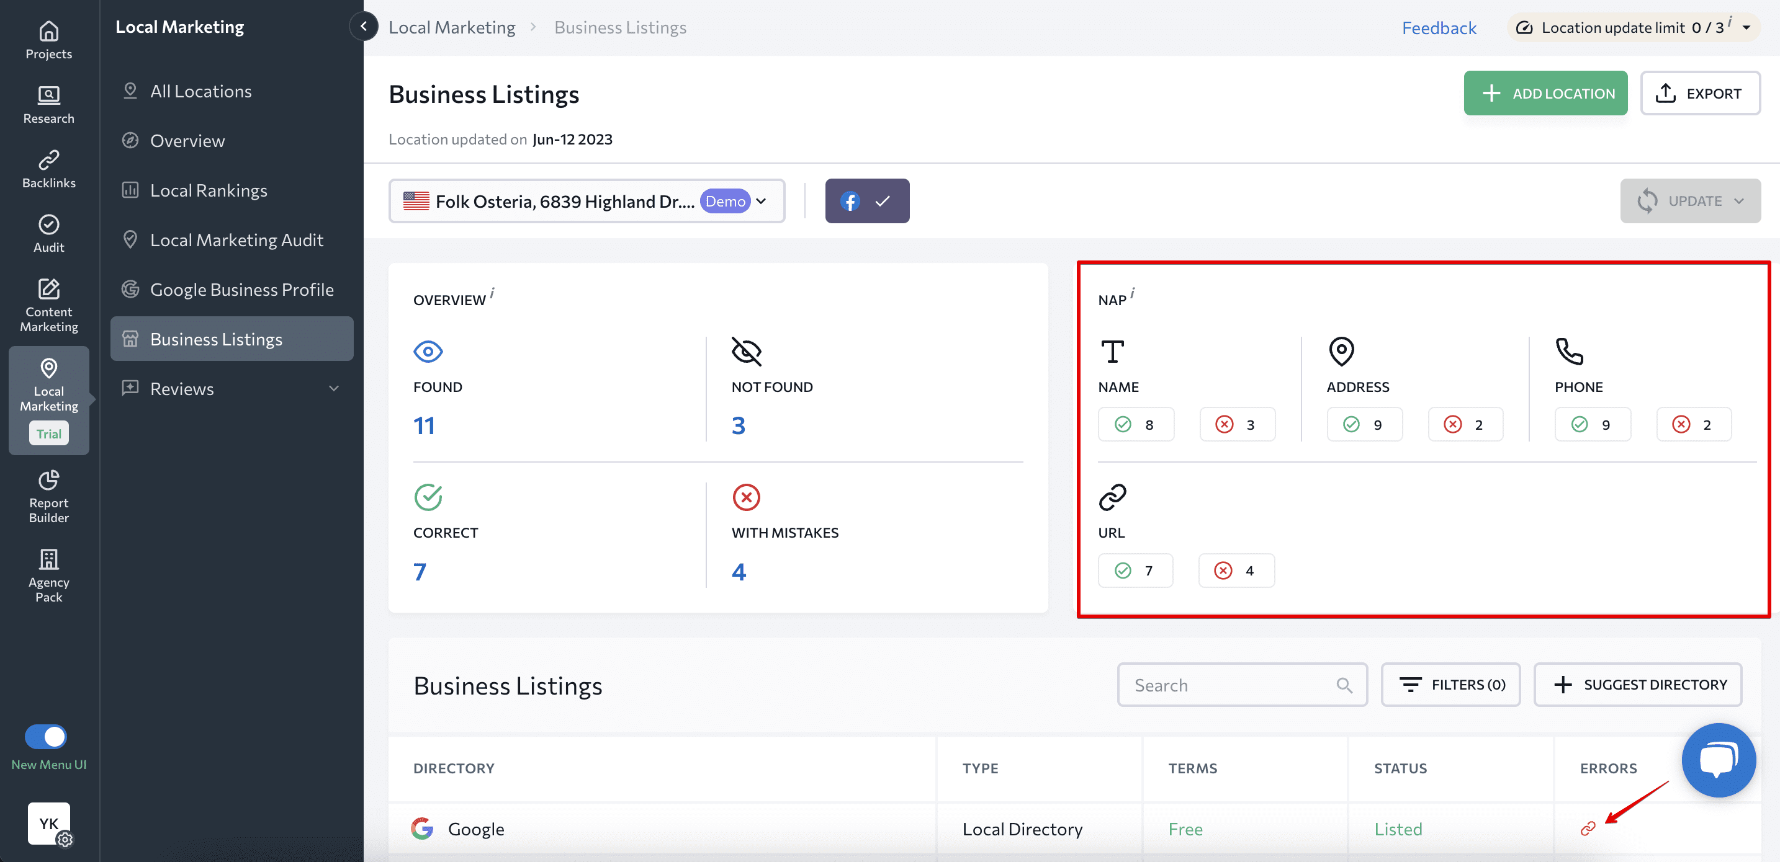Expand the UPDATE button dropdown arrow
This screenshot has height=862, width=1780.
[1743, 201]
